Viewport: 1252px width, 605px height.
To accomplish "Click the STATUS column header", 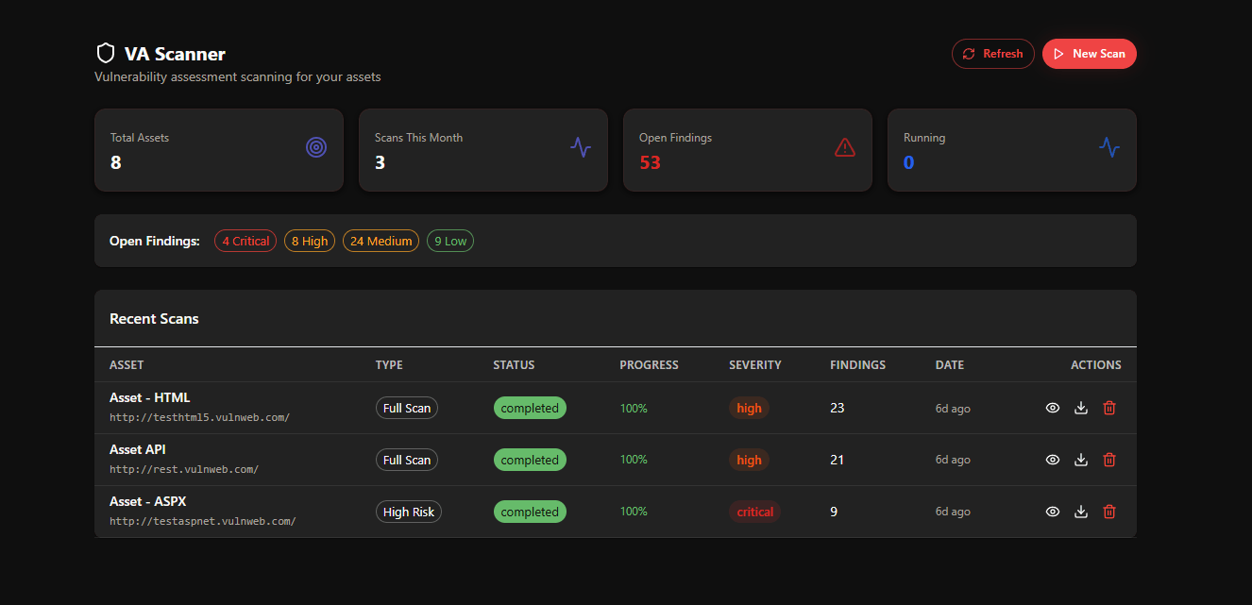I will [x=514, y=365].
